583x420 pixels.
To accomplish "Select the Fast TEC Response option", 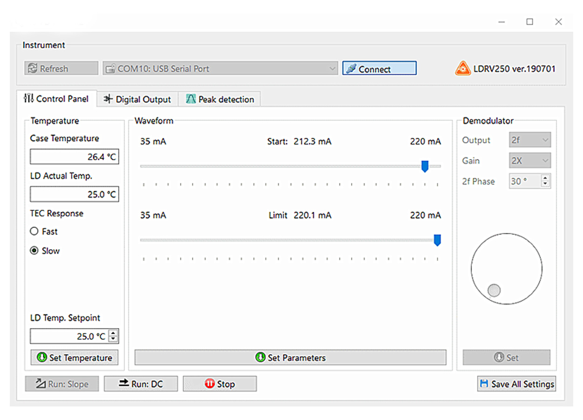I will coord(34,231).
